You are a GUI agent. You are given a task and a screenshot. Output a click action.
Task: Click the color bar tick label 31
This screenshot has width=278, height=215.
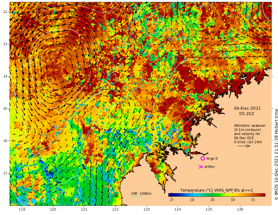point(253,200)
